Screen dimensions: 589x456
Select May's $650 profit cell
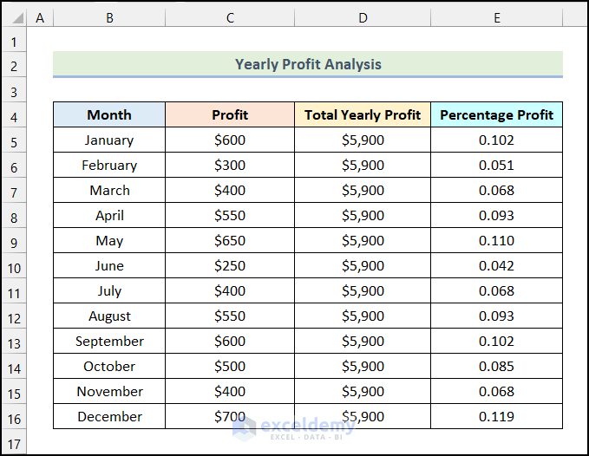[230, 241]
